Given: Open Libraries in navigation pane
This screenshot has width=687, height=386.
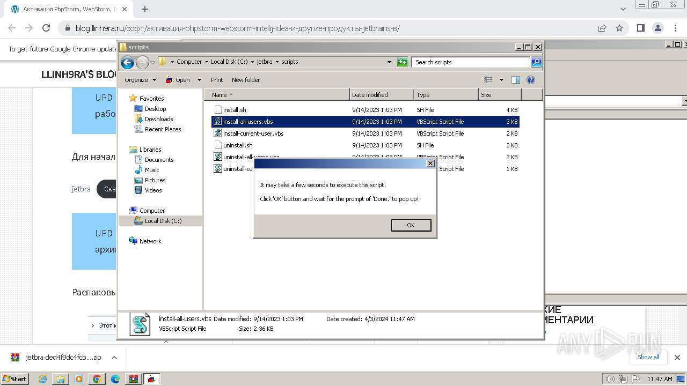Looking at the screenshot, I should pyautogui.click(x=150, y=150).
